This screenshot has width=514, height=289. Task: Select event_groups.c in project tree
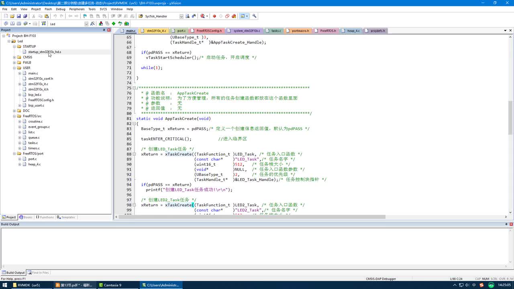click(x=39, y=127)
